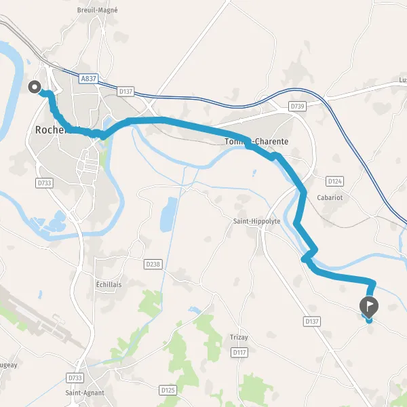407x407 pixels.
Task: Click the D733 shield near Saint-Agnant
Action: (x=75, y=378)
